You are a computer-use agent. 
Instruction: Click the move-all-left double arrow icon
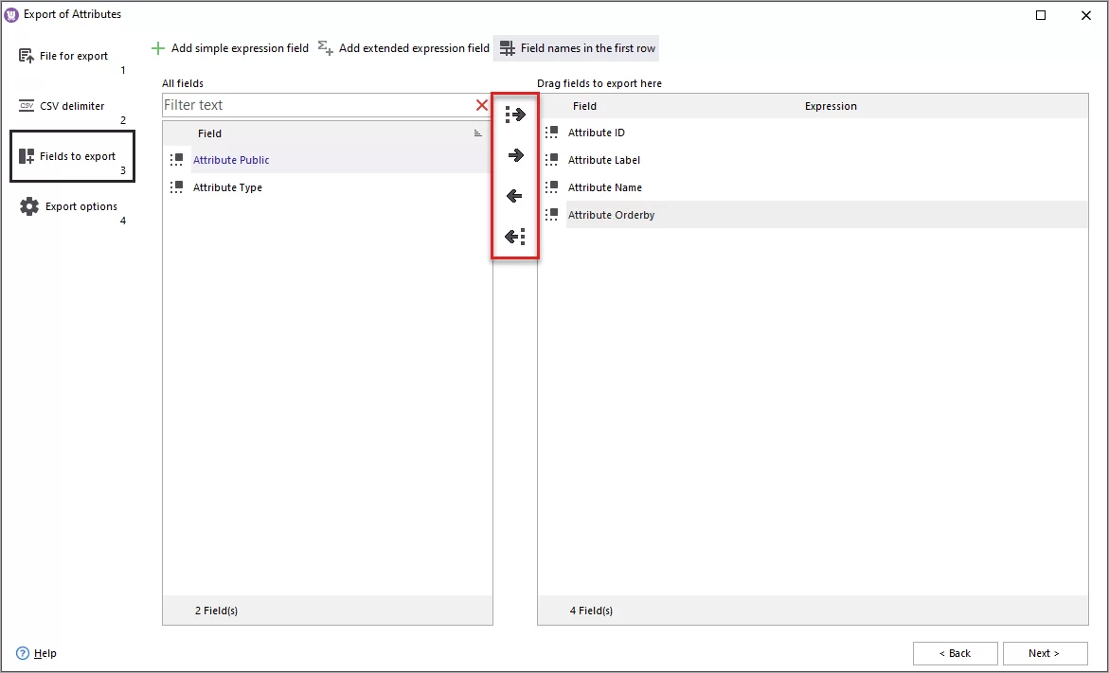515,236
